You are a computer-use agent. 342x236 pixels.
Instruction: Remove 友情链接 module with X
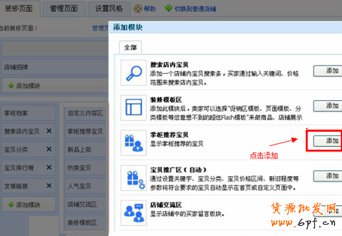(x=49, y=186)
